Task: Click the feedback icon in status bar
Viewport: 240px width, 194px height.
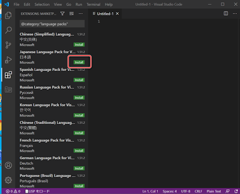Action: click(227, 191)
